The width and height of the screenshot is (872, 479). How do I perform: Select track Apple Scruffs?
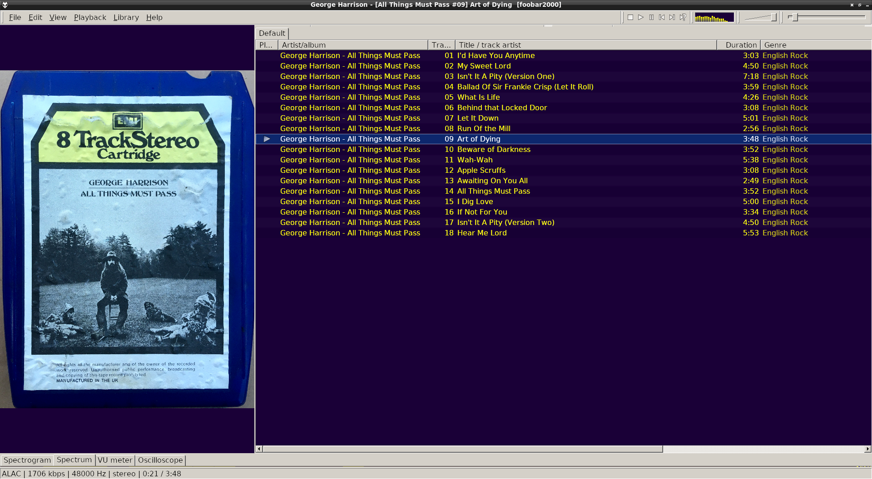563,170
